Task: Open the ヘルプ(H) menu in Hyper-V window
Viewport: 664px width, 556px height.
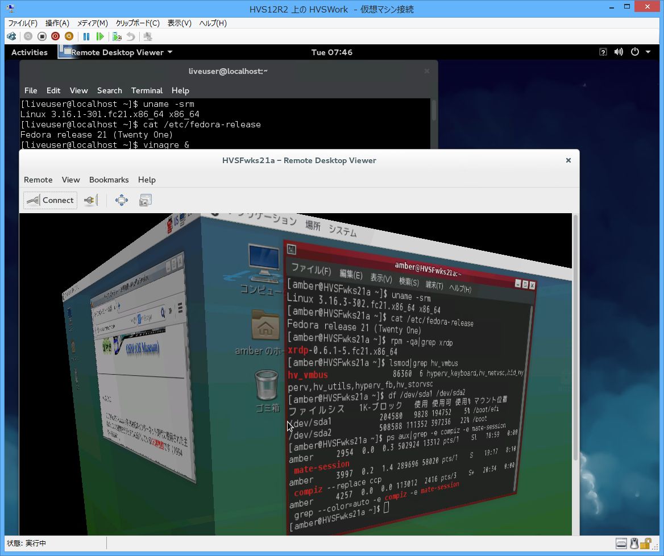Action: pos(213,23)
